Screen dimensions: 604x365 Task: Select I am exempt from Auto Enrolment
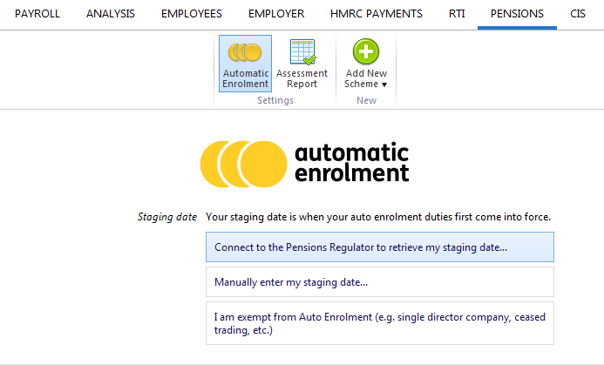coord(380,323)
